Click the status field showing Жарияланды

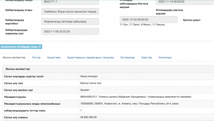[70, 22]
